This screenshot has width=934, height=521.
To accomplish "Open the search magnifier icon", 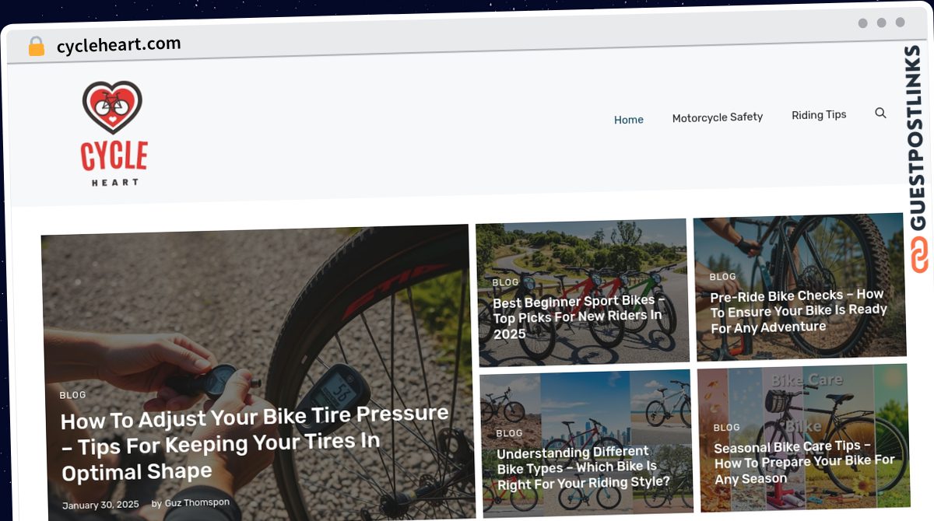I will 880,113.
